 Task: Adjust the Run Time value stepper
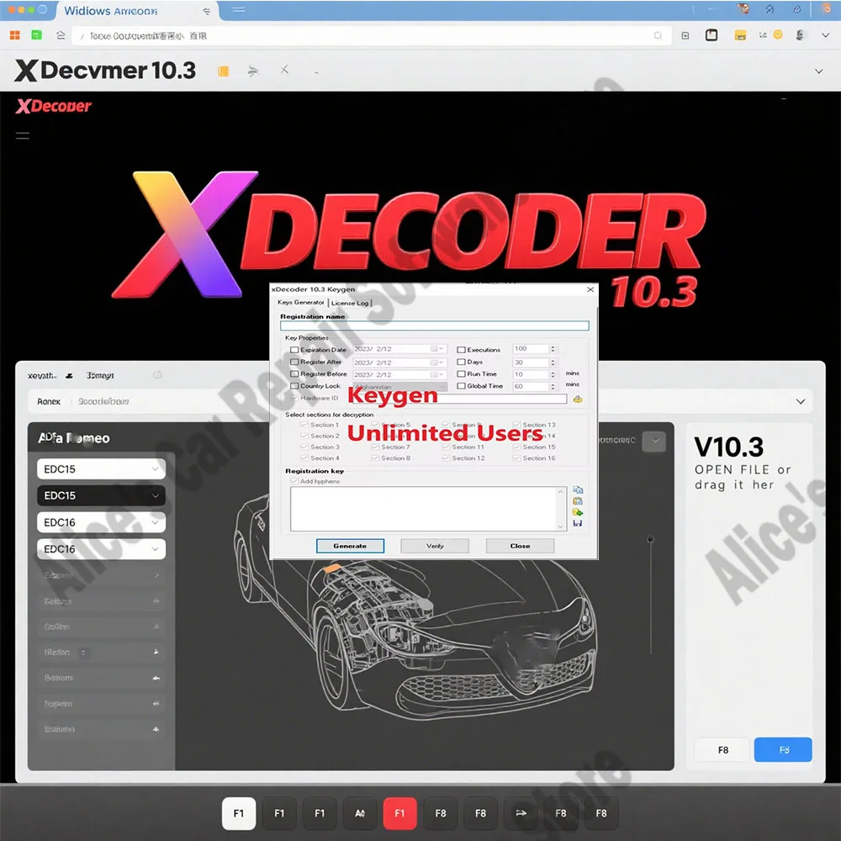[x=553, y=374]
